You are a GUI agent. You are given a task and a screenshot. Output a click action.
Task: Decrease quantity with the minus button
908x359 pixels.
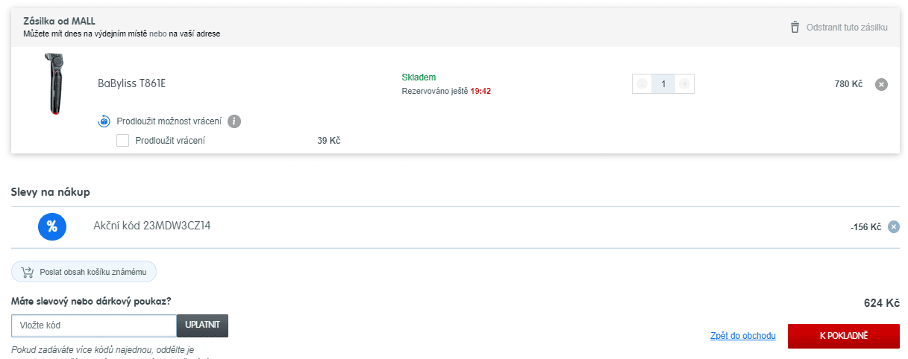click(x=642, y=84)
